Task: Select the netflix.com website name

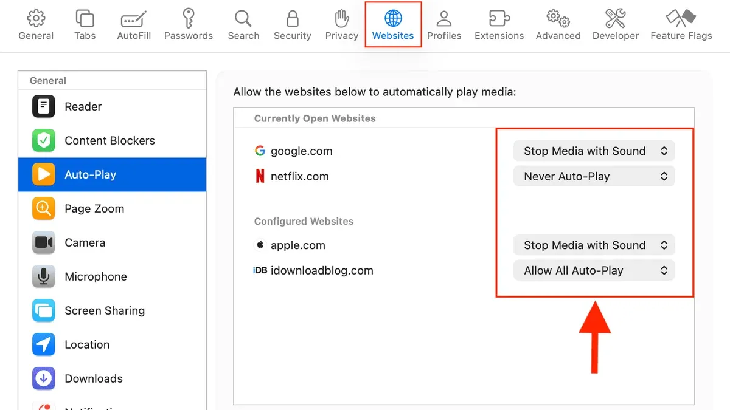Action: tap(299, 177)
